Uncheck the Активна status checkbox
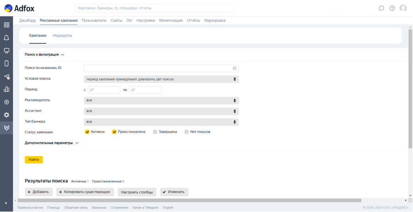Screen dimensions: 413x212 (87, 132)
